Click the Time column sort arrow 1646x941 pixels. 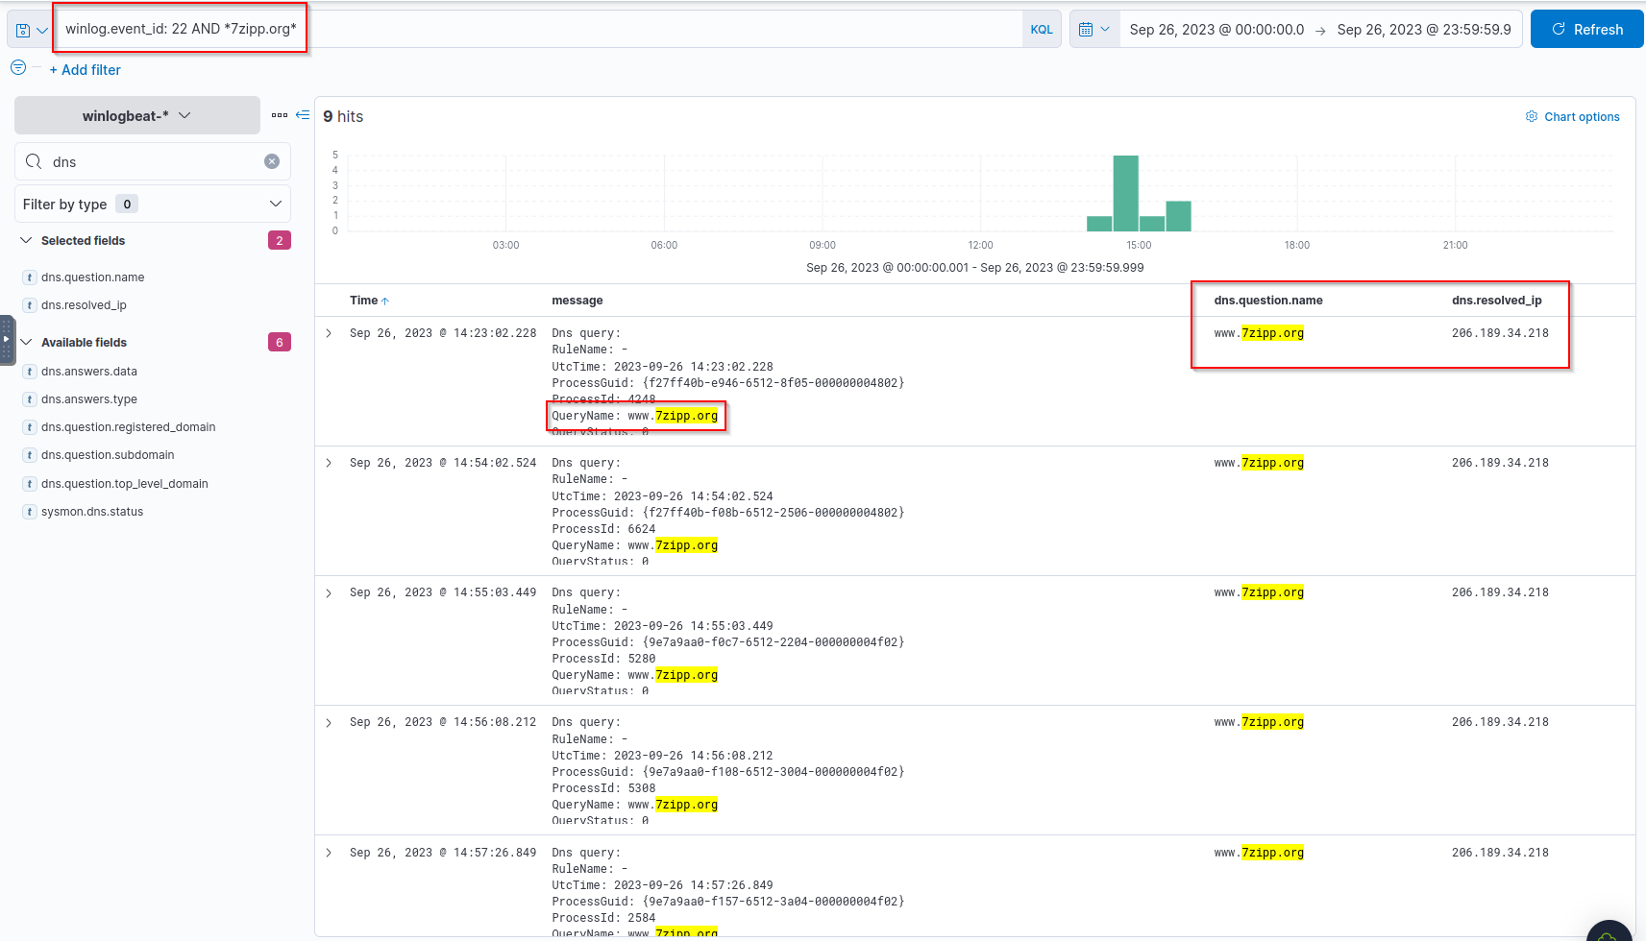tap(385, 302)
